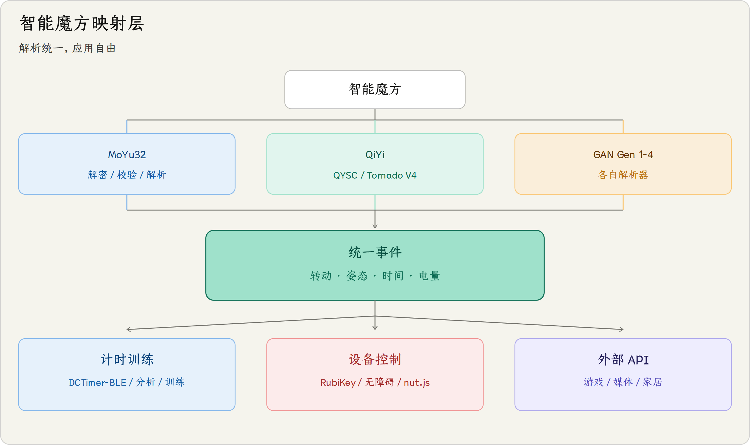This screenshot has height=445, width=750.
Task: Select the QiYi label
Action: pos(375,155)
